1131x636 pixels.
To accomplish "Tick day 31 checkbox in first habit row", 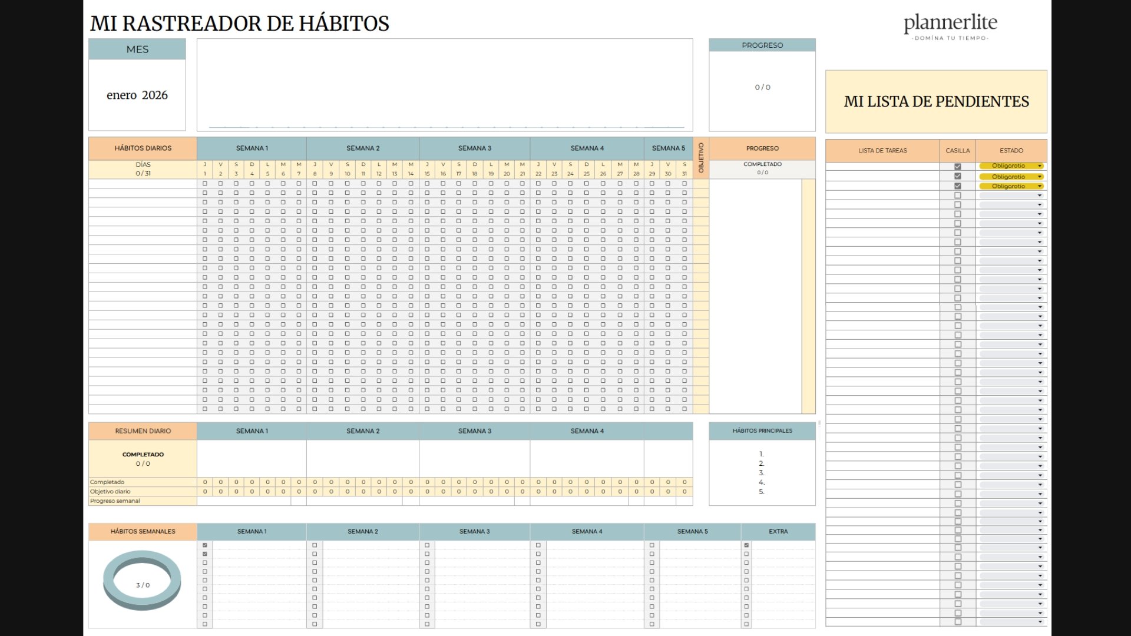I will click(684, 184).
